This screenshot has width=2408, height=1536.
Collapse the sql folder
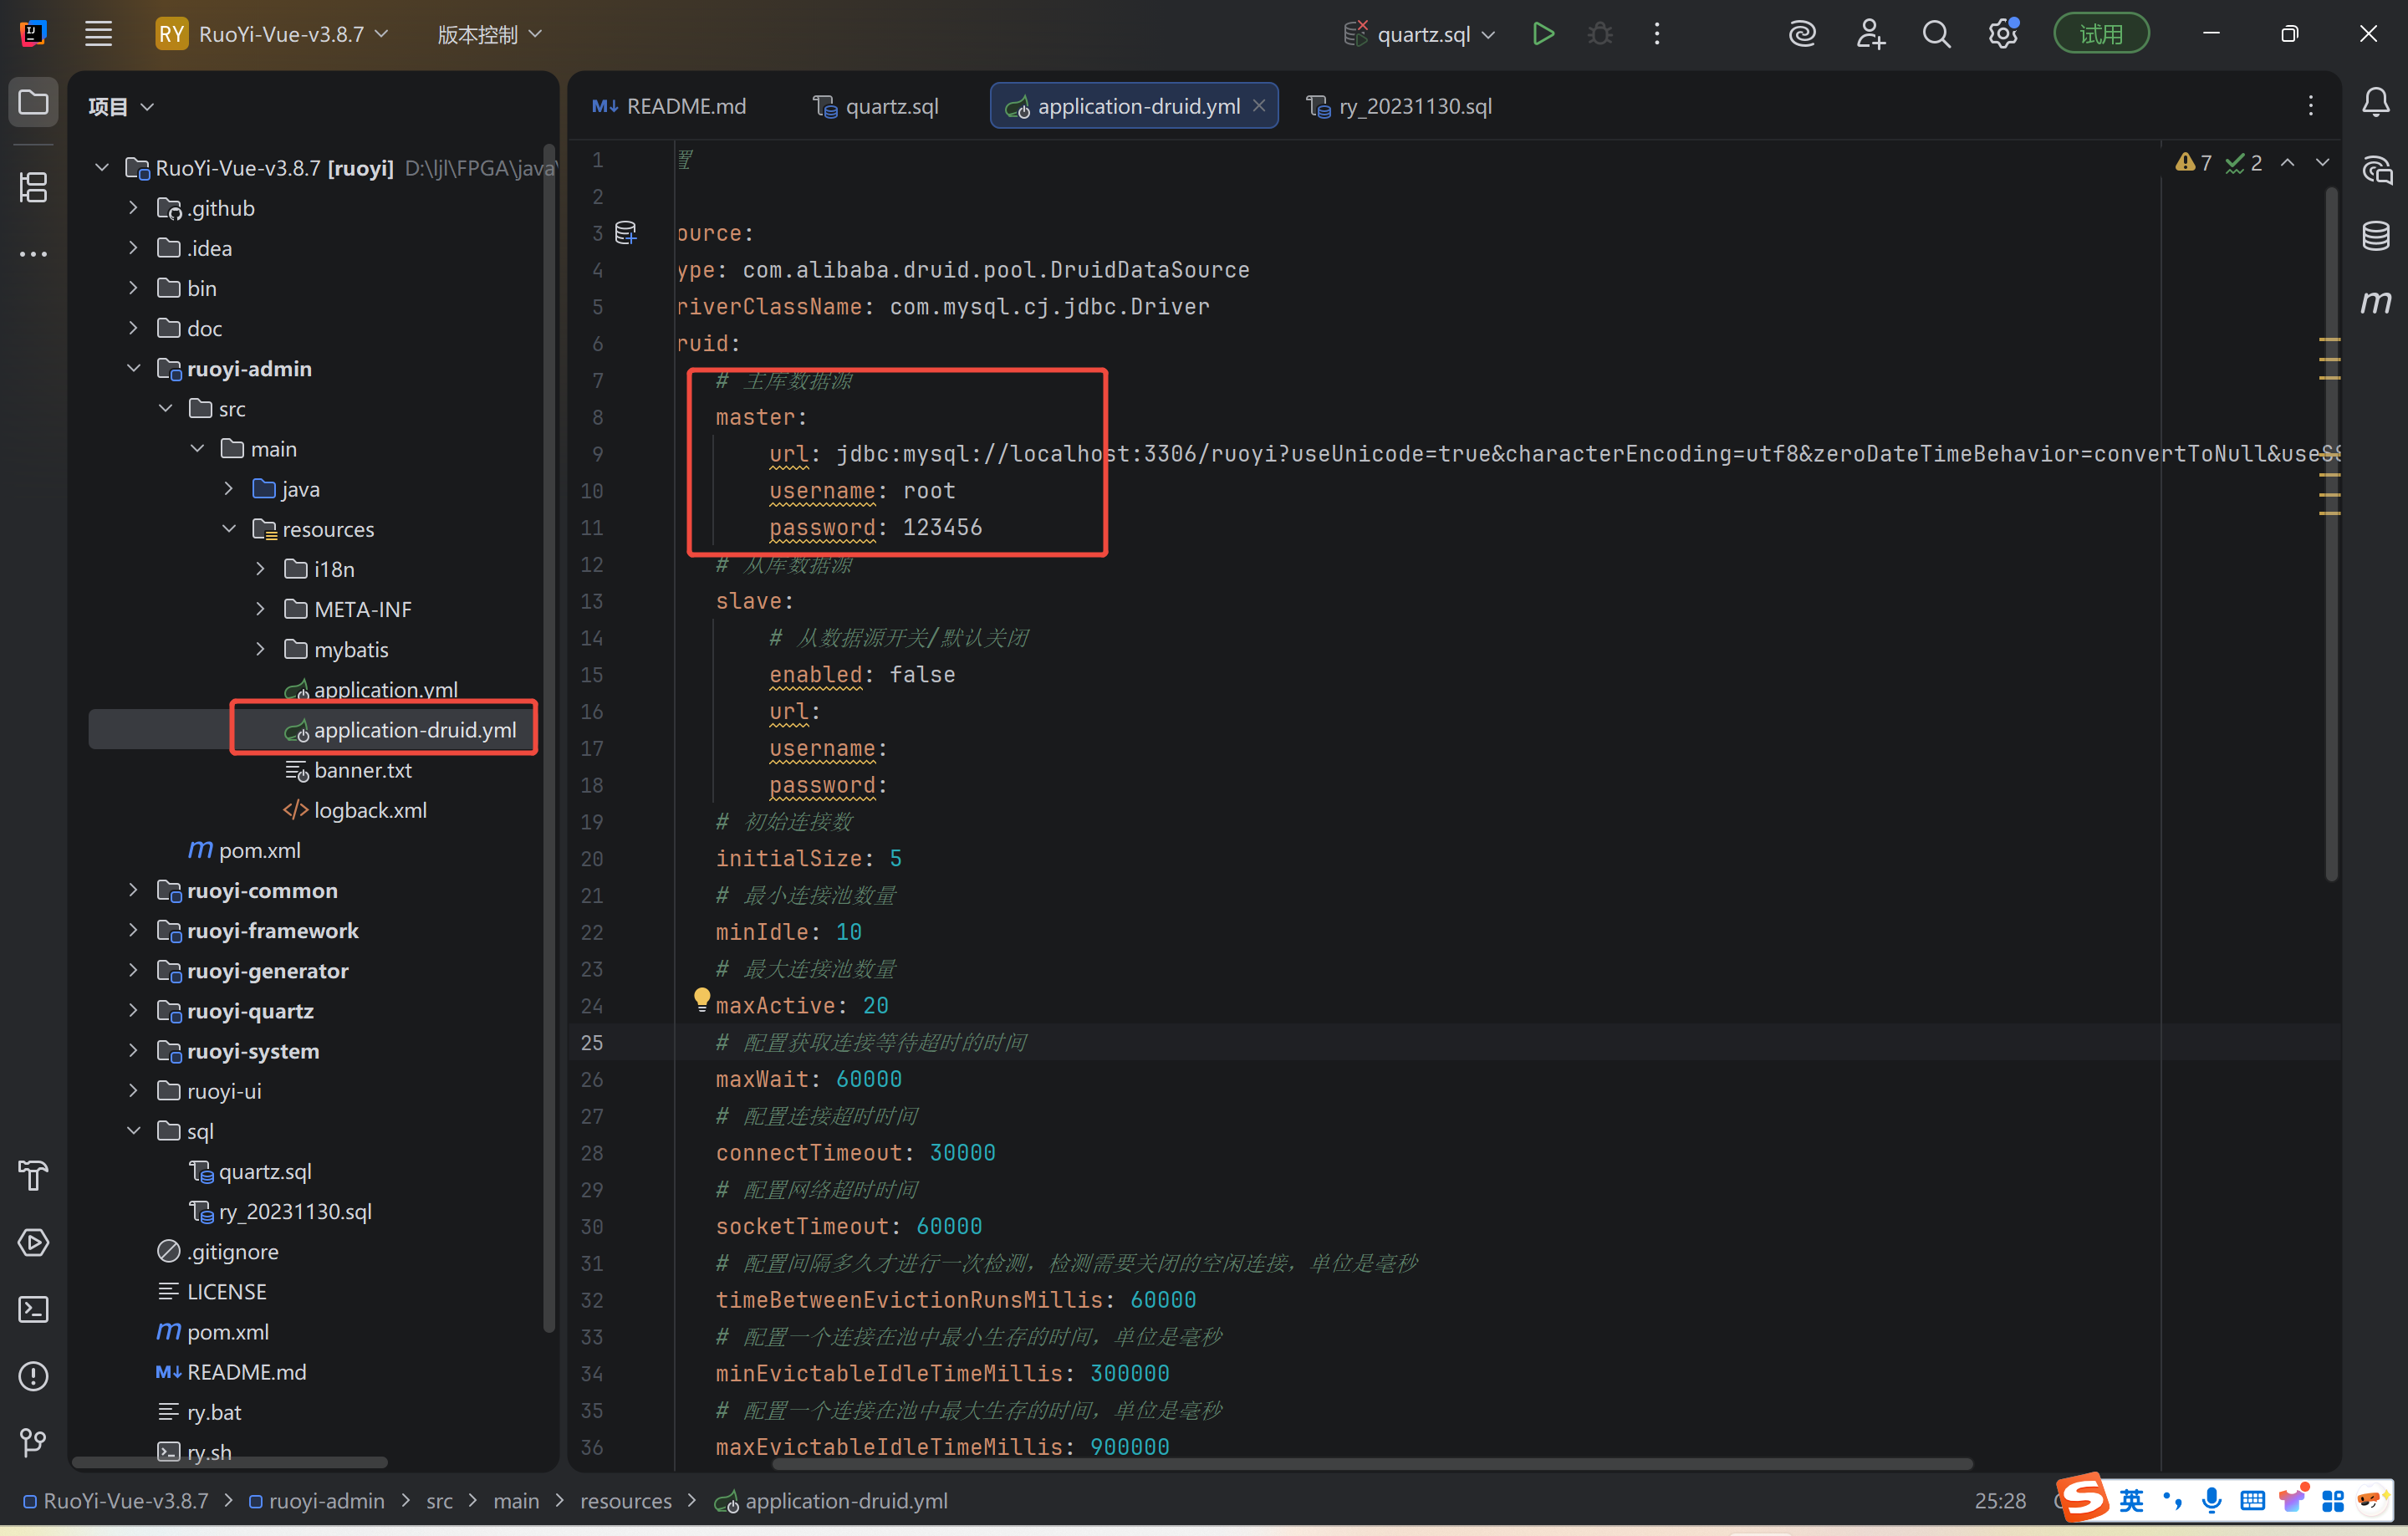tap(133, 1131)
